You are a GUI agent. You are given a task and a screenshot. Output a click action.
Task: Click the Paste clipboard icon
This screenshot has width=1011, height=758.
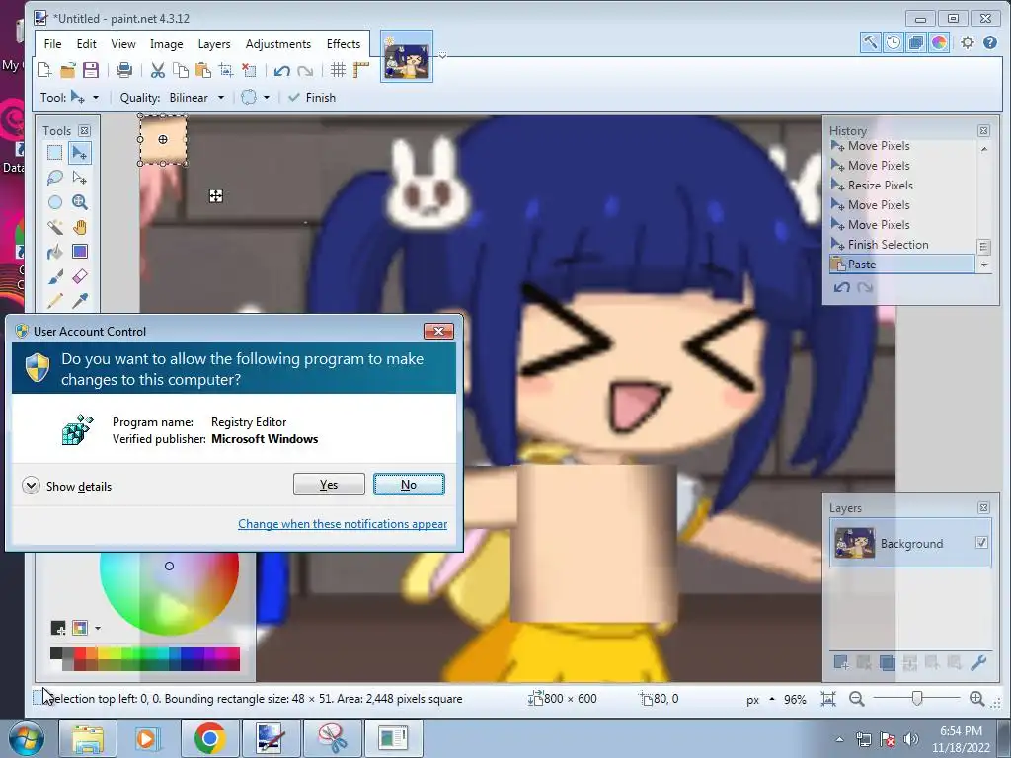click(x=203, y=70)
